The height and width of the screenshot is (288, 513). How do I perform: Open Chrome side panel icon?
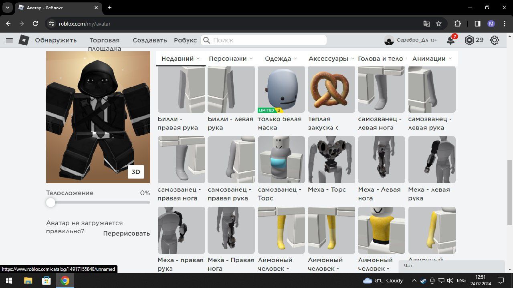477,24
